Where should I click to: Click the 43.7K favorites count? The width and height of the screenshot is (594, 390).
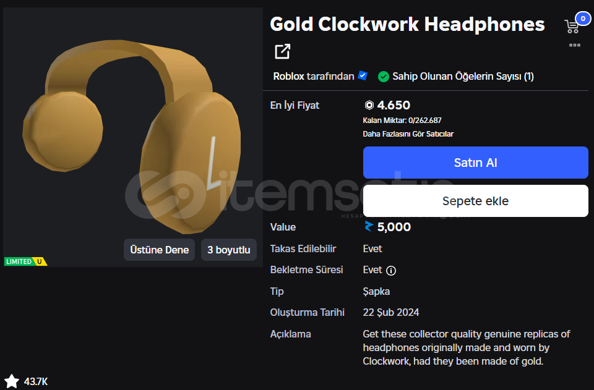click(x=36, y=381)
